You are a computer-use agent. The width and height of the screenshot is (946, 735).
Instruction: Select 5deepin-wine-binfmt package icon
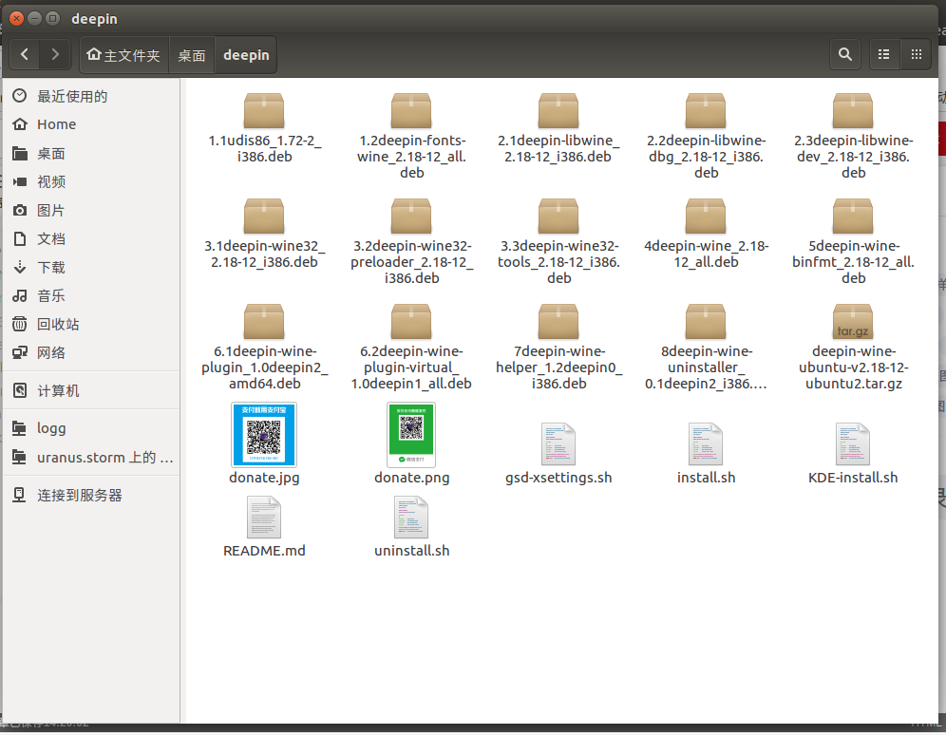tap(853, 217)
